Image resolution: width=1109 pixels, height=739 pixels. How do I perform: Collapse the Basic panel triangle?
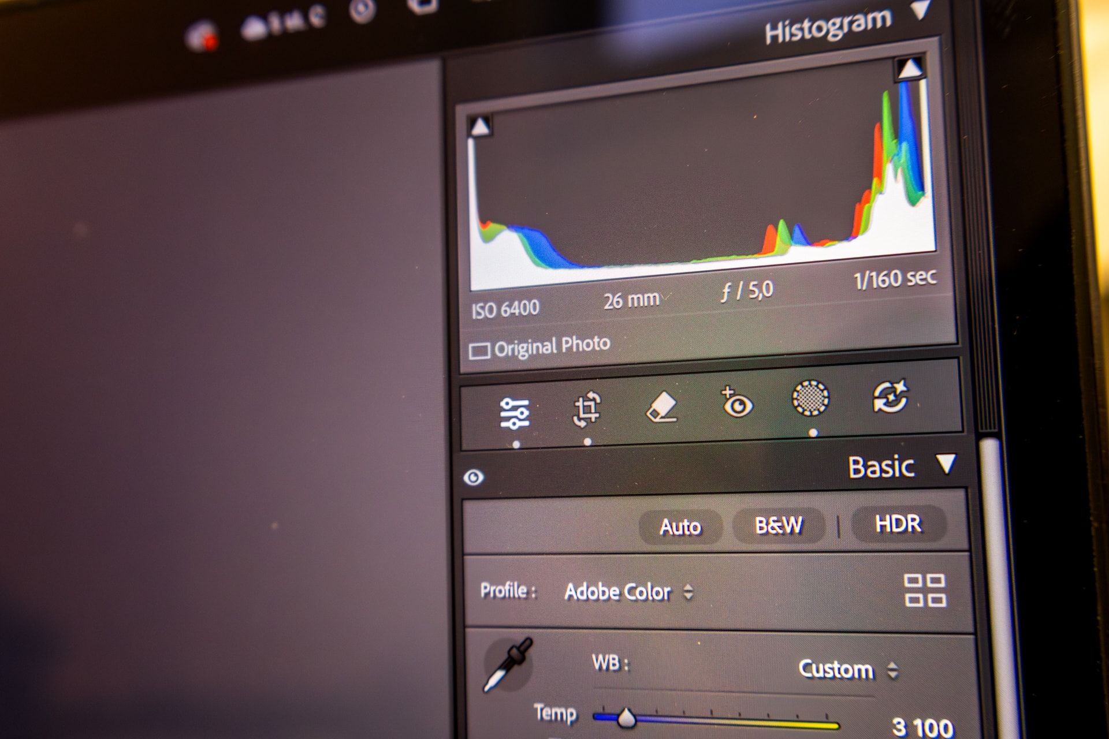tap(946, 463)
